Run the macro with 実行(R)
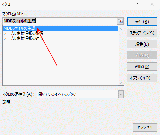This screenshot has height=135, width=160. (142, 22)
